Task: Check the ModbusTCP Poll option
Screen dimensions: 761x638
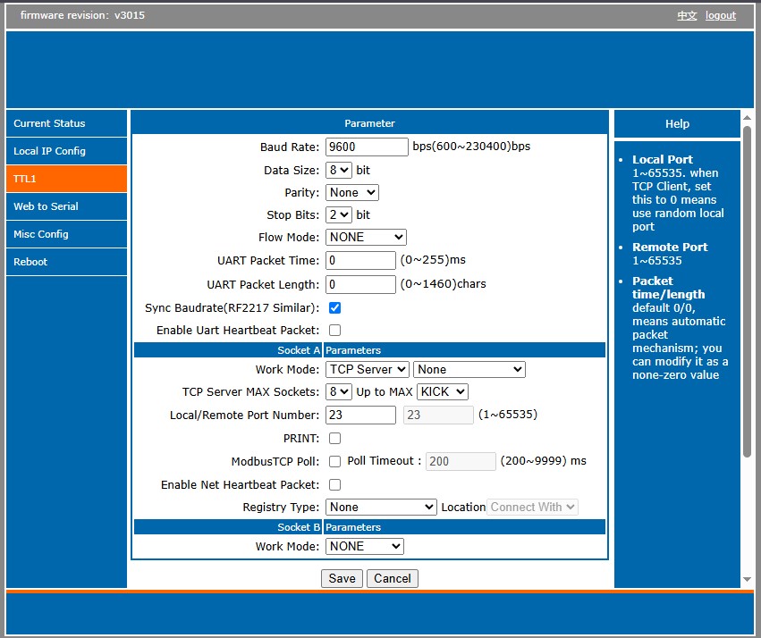Action: pos(334,462)
